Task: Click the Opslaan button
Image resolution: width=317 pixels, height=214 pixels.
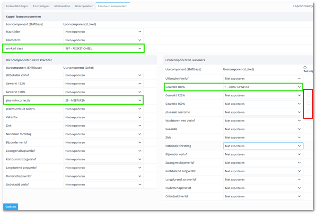Action: coord(10,207)
